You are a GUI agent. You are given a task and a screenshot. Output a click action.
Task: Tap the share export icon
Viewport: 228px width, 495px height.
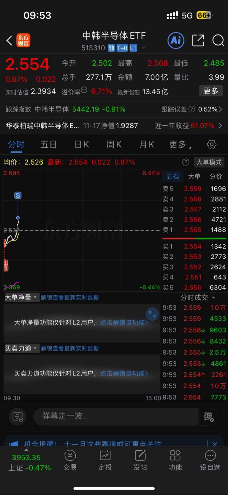[x=198, y=40]
